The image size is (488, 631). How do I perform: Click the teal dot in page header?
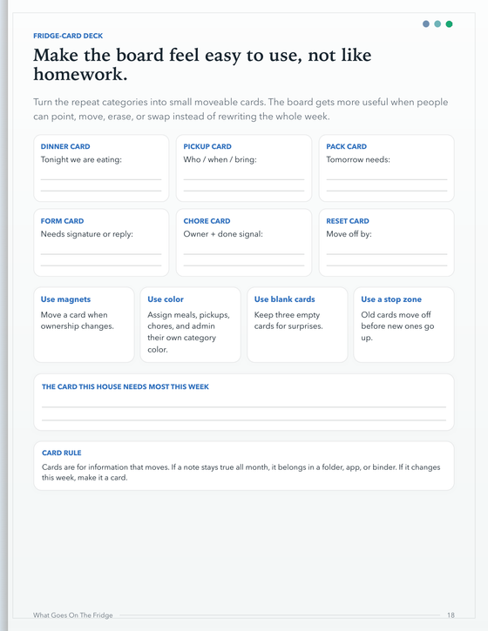pyautogui.click(x=437, y=23)
